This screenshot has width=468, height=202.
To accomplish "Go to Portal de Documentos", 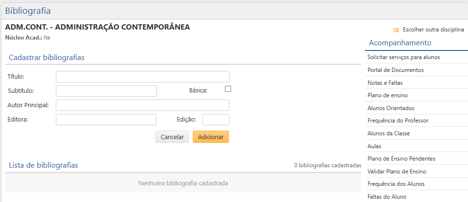I will pyautogui.click(x=395, y=70).
